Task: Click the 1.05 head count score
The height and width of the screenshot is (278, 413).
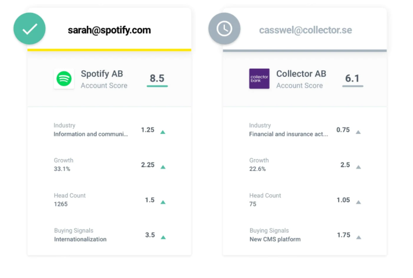Action: coord(344,200)
